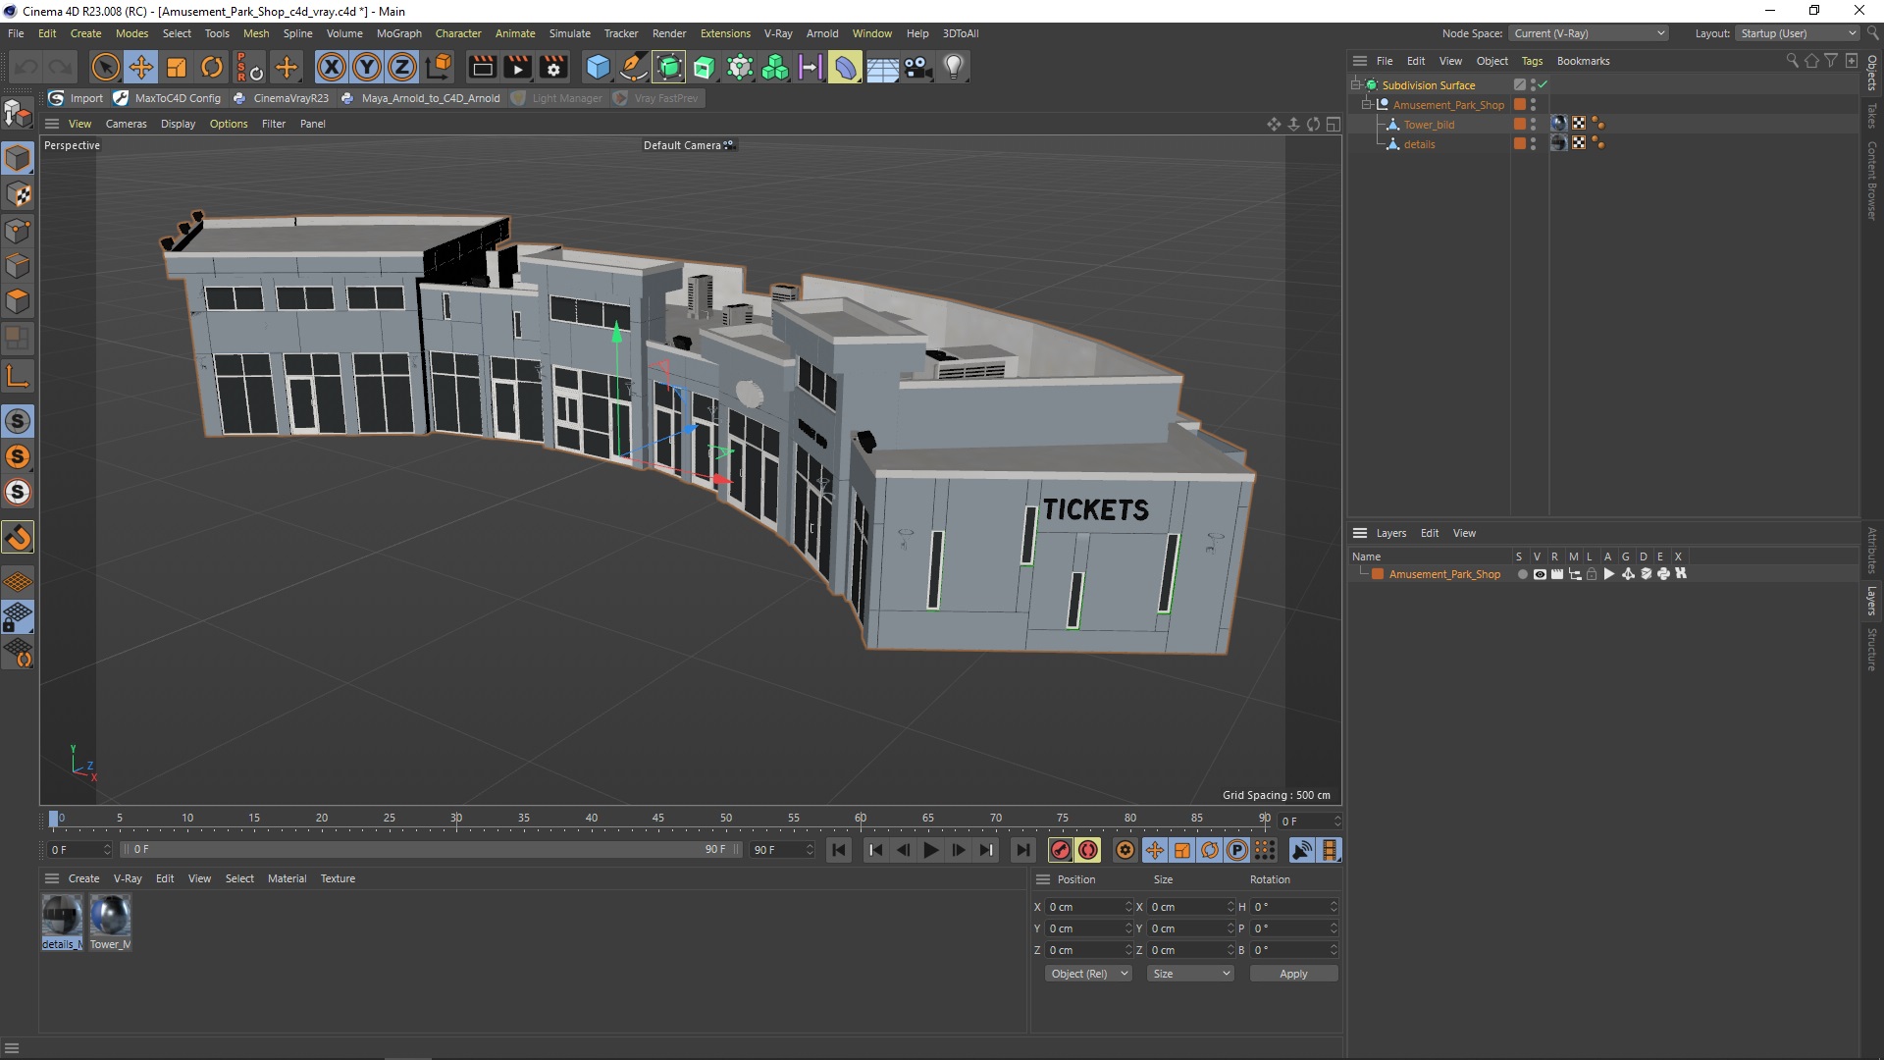
Task: Toggle Parameter (P) keyframe recording button
Action: [1237, 850]
